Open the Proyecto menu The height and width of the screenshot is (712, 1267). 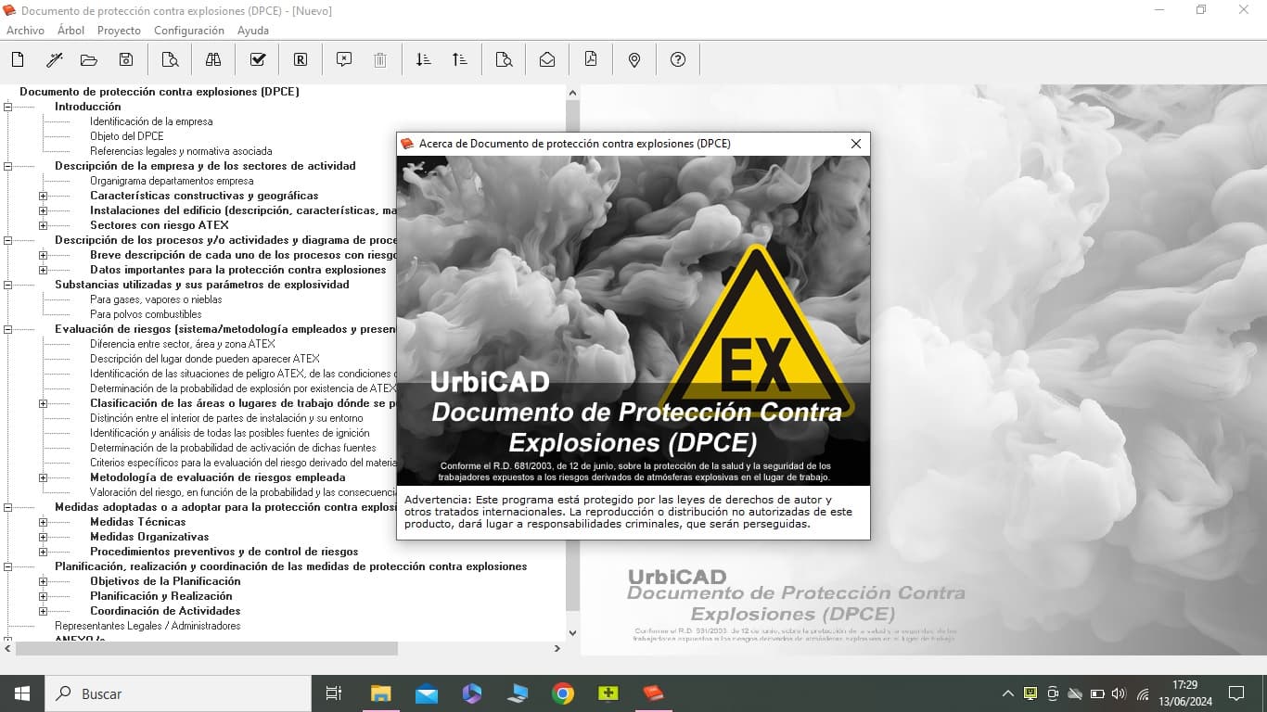tap(119, 31)
